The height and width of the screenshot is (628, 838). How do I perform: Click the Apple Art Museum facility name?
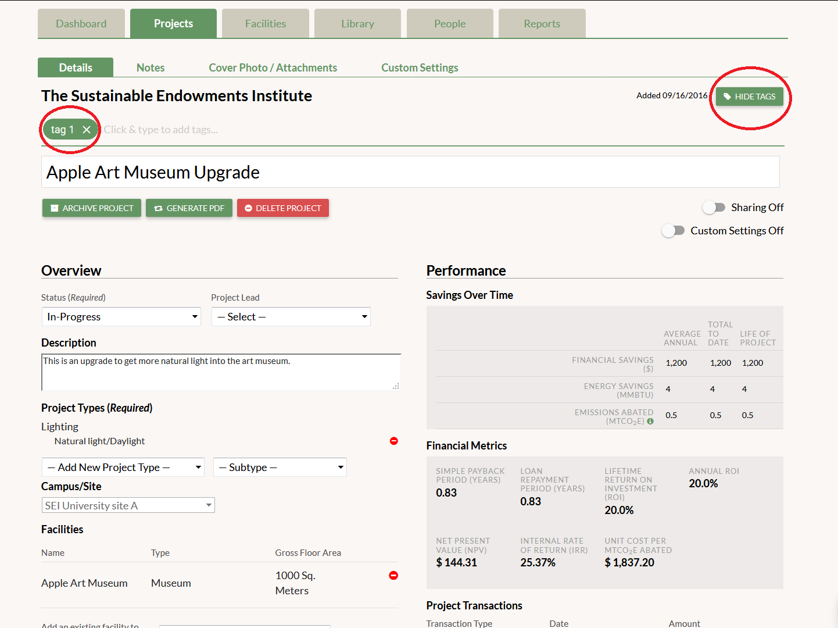click(84, 583)
